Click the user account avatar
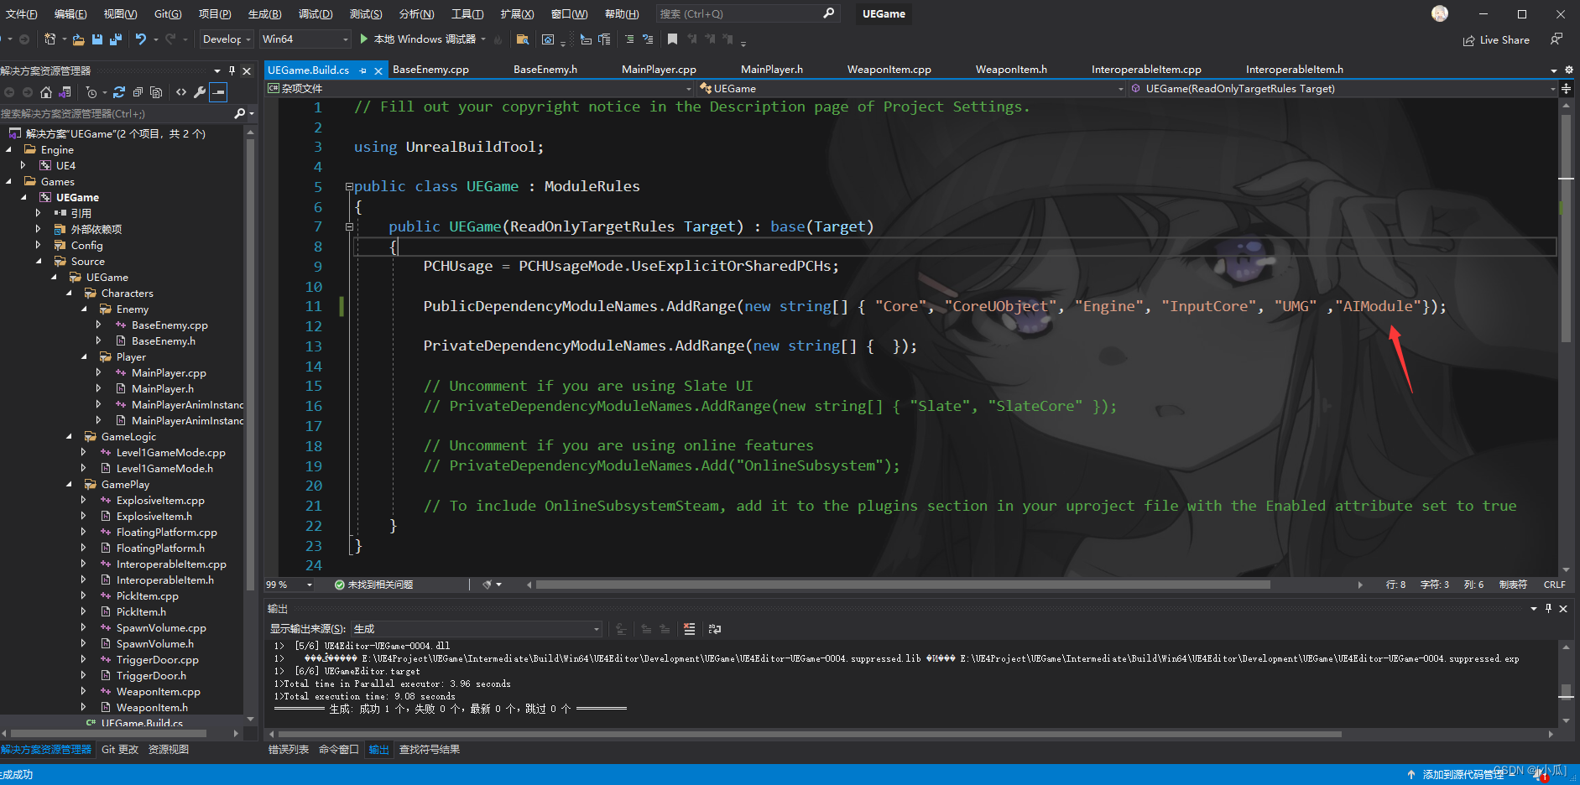This screenshot has height=785, width=1580. tap(1440, 13)
